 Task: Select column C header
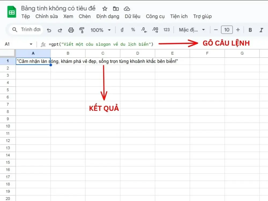click(103, 53)
